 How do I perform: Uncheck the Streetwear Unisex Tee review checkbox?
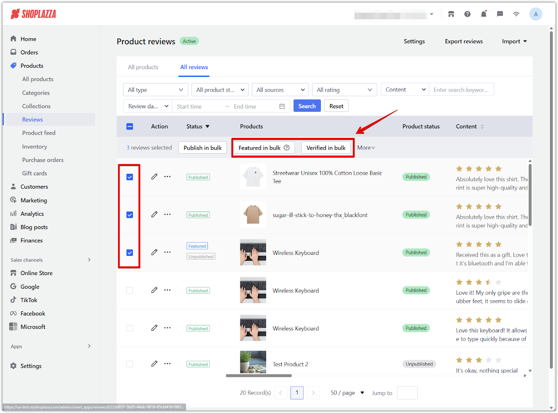click(x=130, y=177)
